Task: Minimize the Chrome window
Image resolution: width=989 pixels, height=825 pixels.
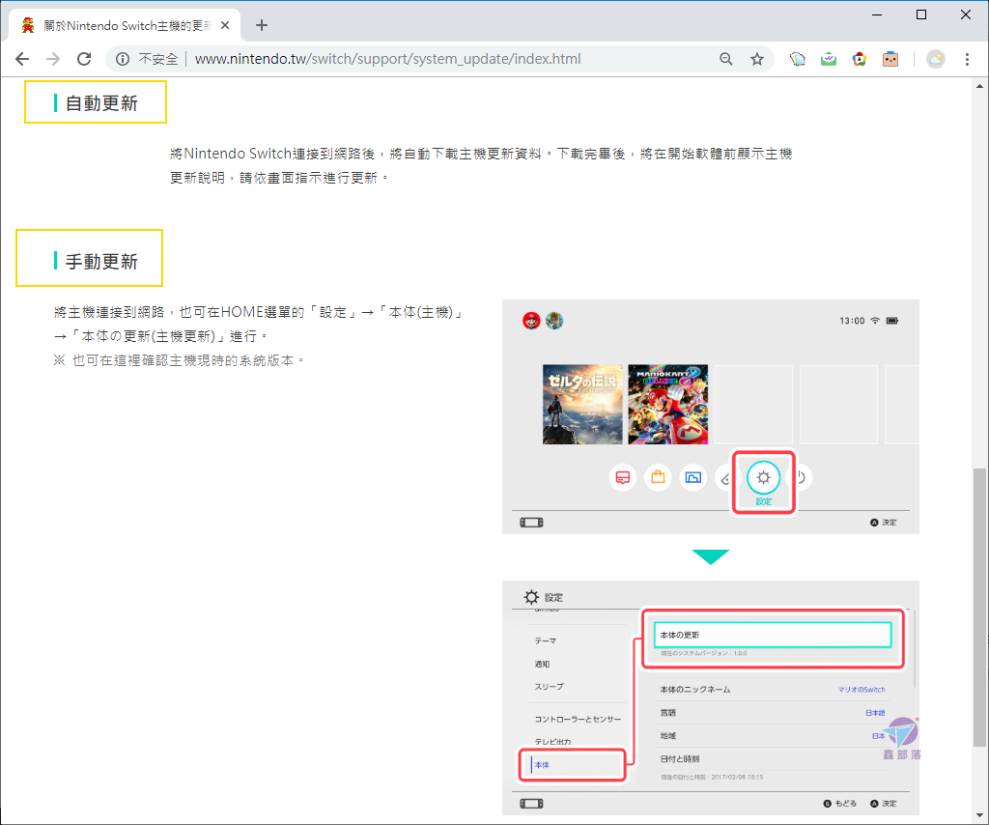Action: pyautogui.click(x=877, y=14)
